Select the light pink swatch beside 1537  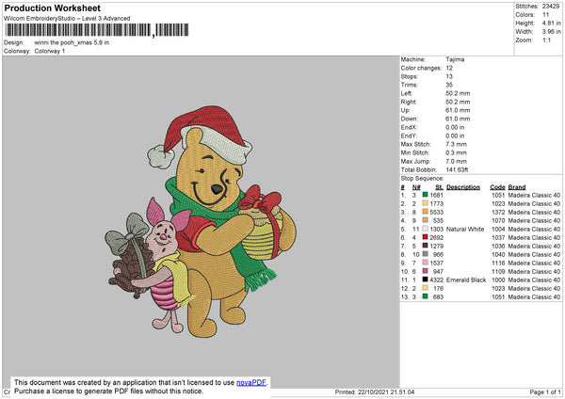click(426, 263)
